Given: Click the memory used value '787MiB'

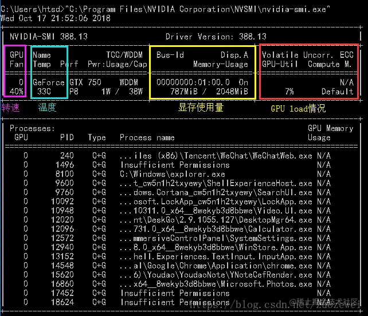Looking at the screenshot, I should 184,92.
